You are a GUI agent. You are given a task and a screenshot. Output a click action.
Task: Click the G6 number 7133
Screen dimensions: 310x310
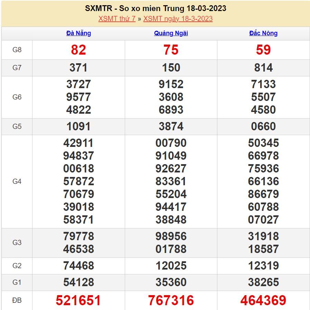click(x=263, y=84)
